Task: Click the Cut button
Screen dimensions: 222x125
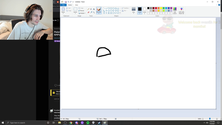Action: [68, 8]
